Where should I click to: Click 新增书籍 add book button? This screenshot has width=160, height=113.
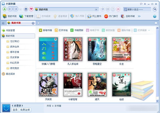coord(45,30)
